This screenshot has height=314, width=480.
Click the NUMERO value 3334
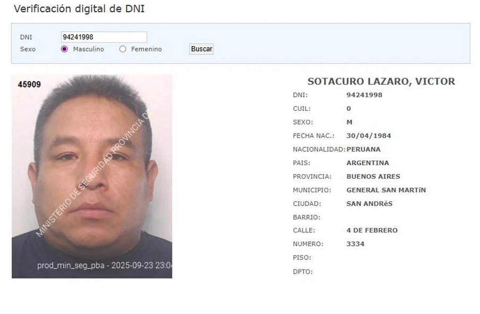click(x=355, y=244)
